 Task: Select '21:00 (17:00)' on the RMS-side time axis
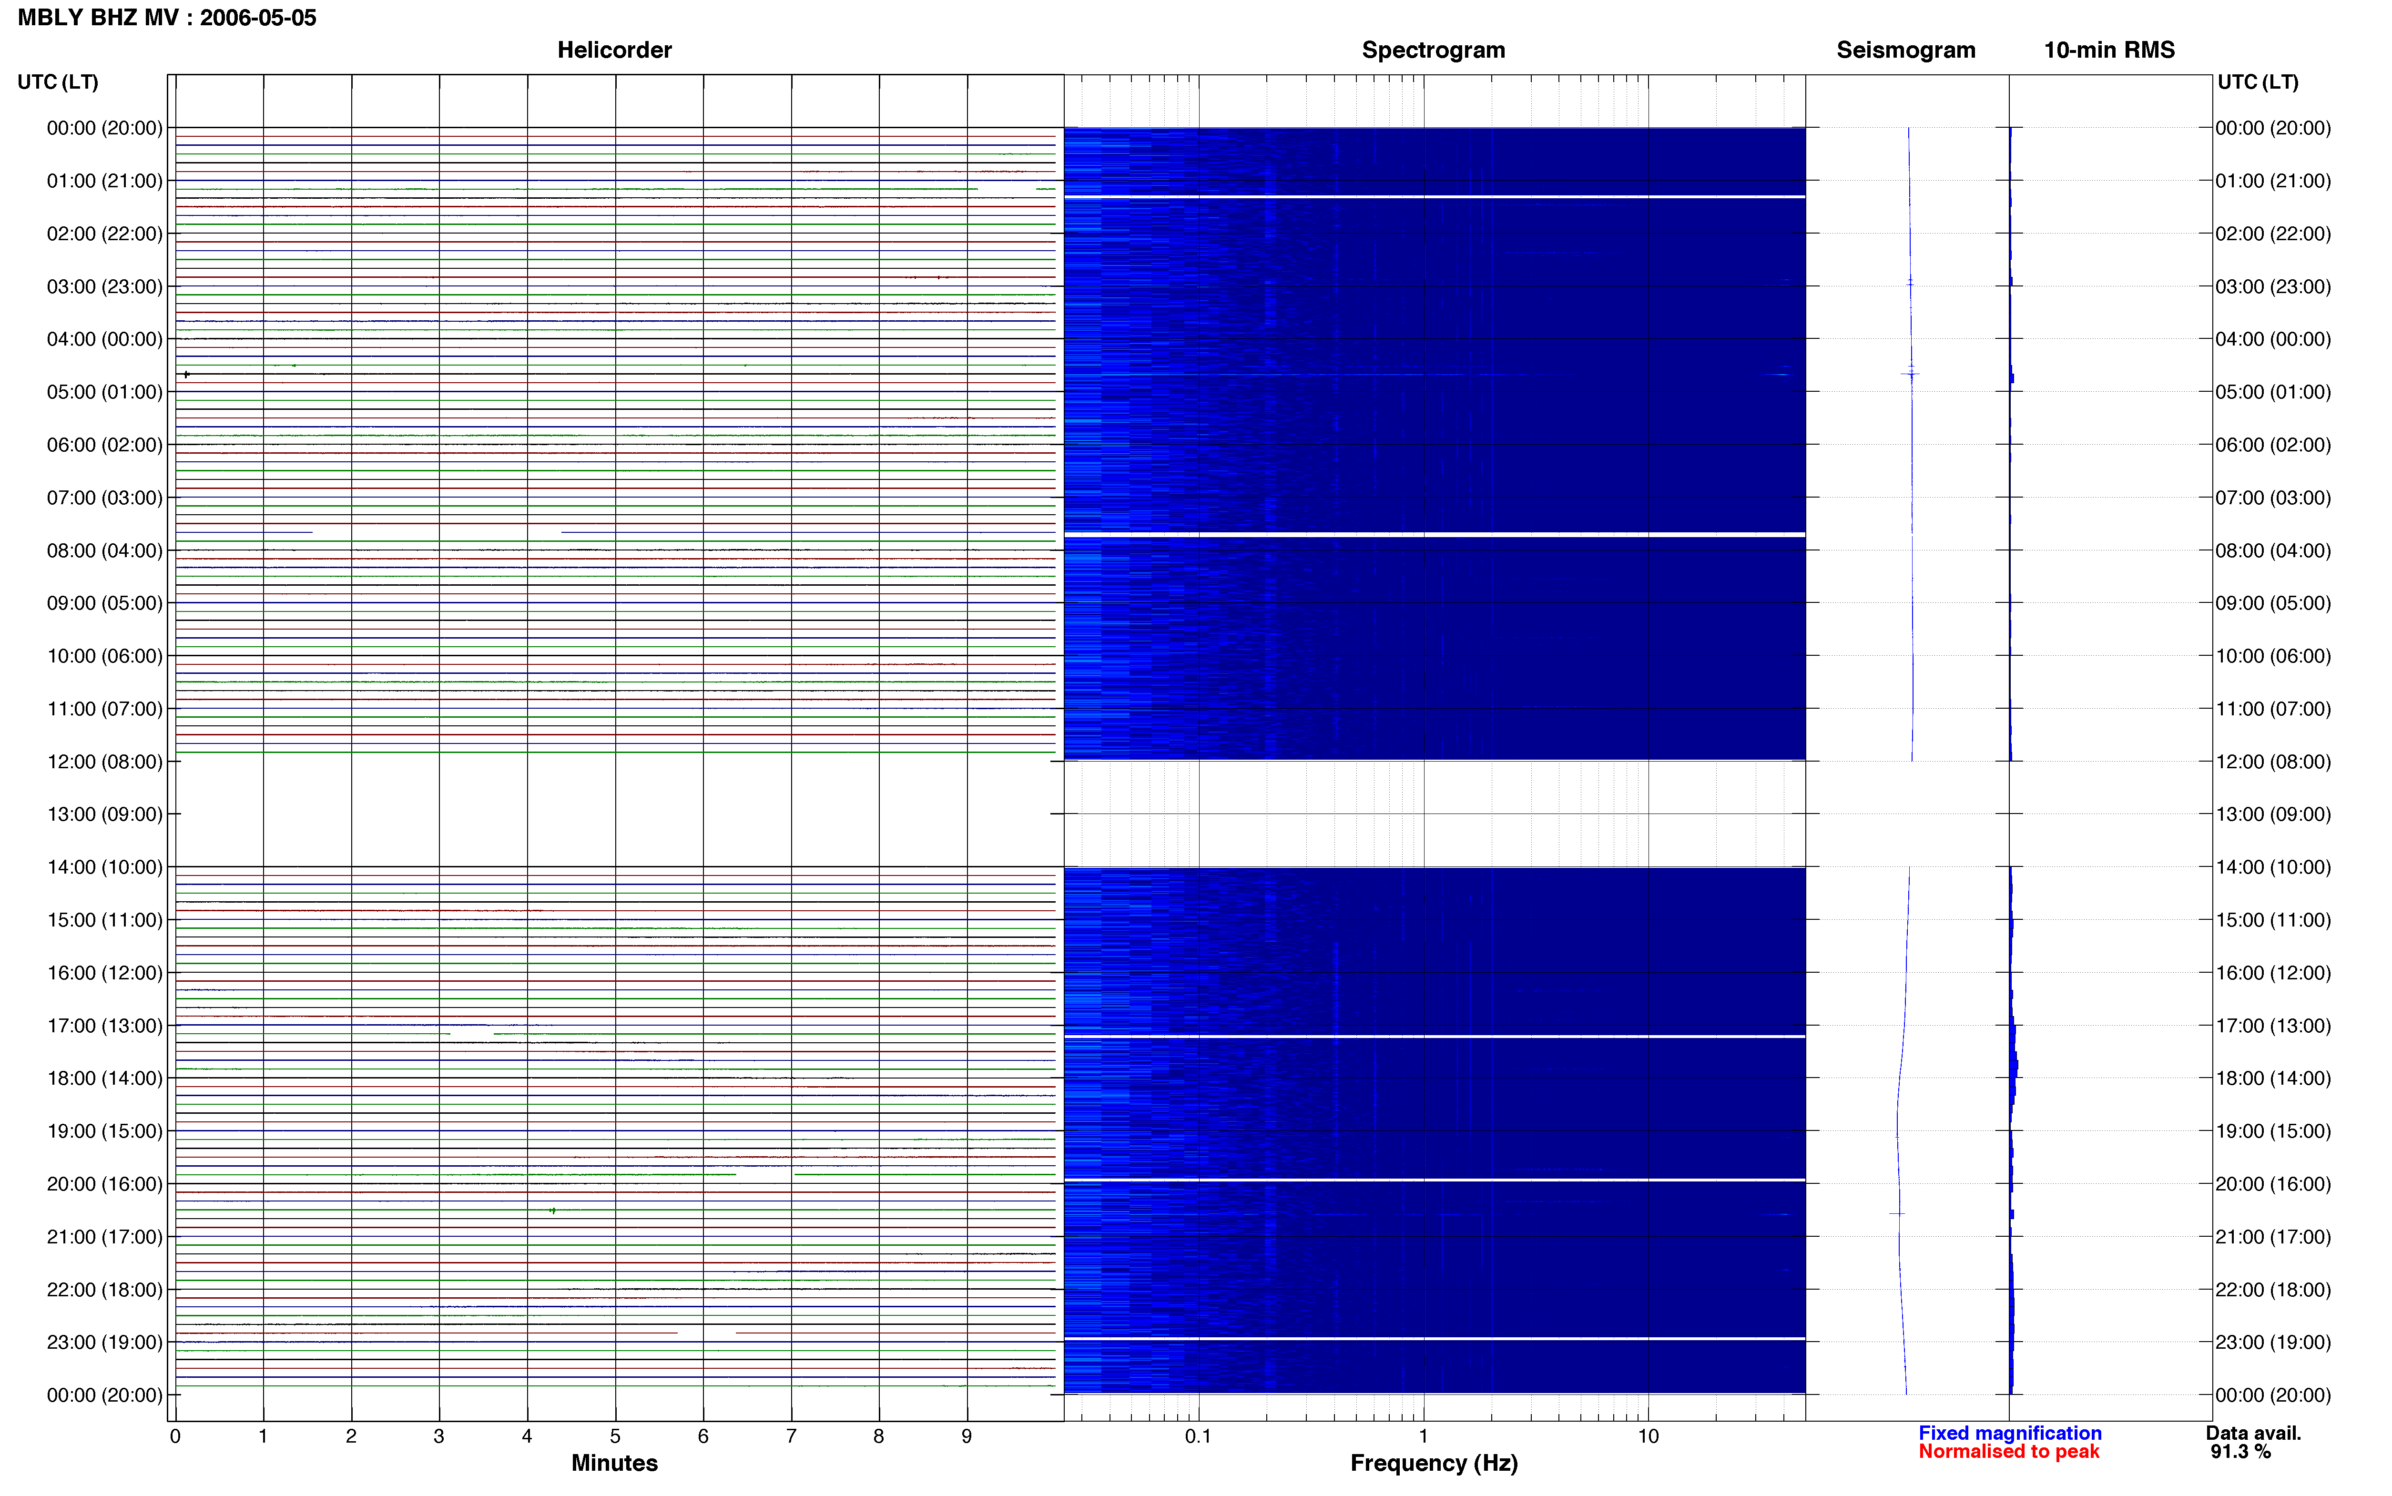pyautogui.click(x=2272, y=1237)
